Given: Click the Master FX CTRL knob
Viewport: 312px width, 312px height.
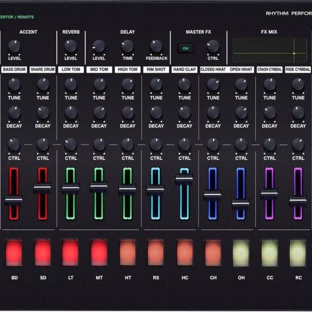Looking at the screenshot, I should click(x=213, y=46).
